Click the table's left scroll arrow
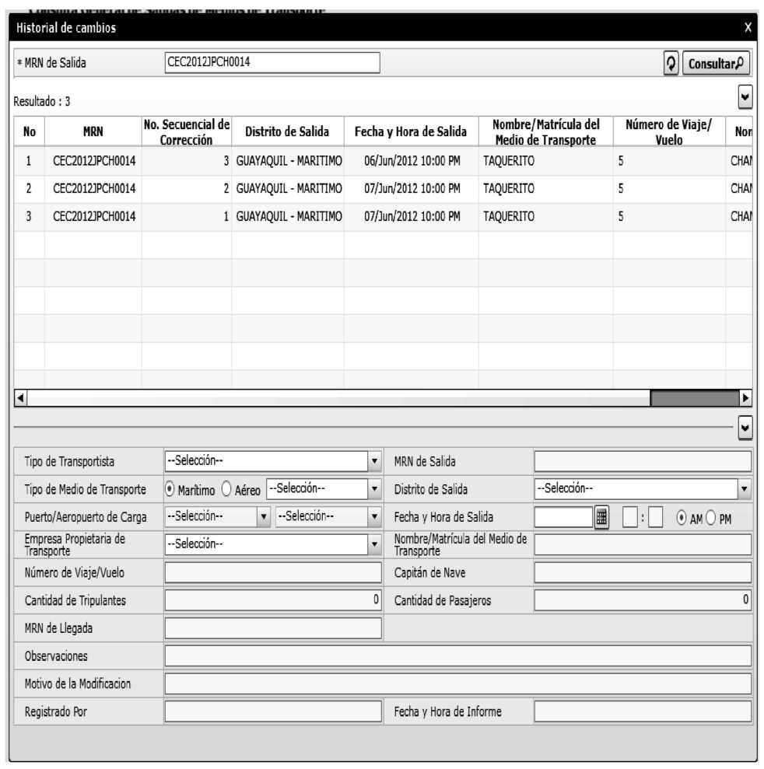The height and width of the screenshot is (769, 764). tap(20, 398)
